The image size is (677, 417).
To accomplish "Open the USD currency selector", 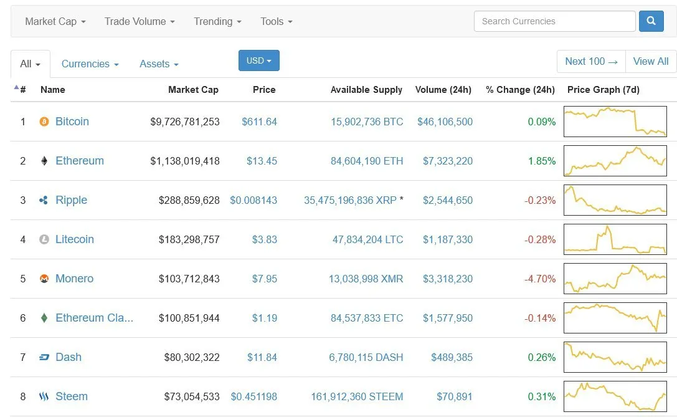I will point(259,60).
